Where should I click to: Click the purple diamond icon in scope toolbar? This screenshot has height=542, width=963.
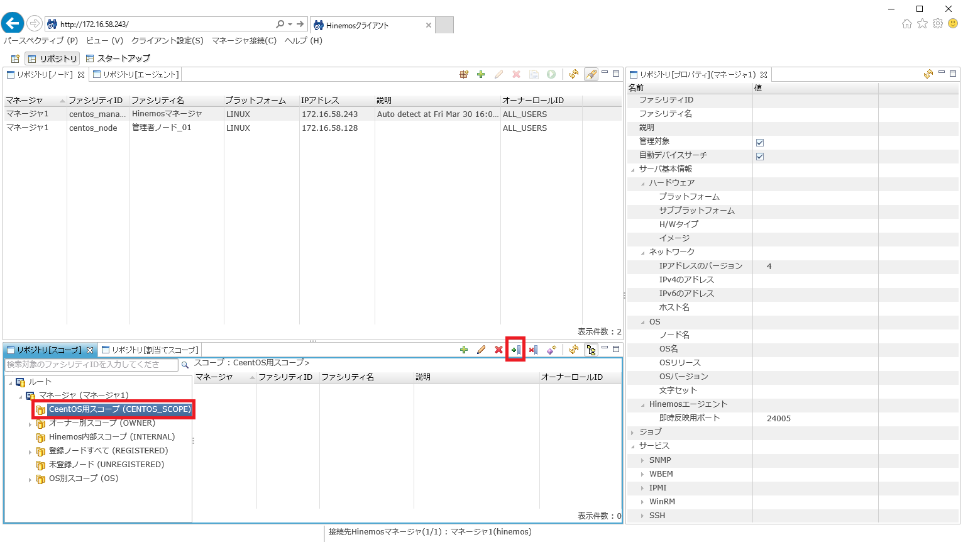point(551,350)
